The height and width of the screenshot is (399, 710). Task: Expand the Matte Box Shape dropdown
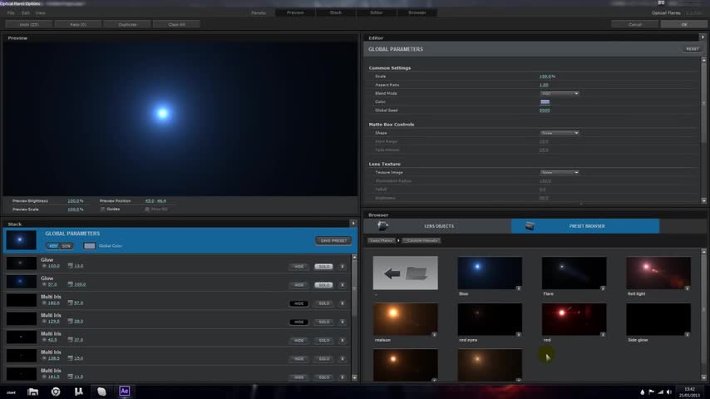coord(559,133)
